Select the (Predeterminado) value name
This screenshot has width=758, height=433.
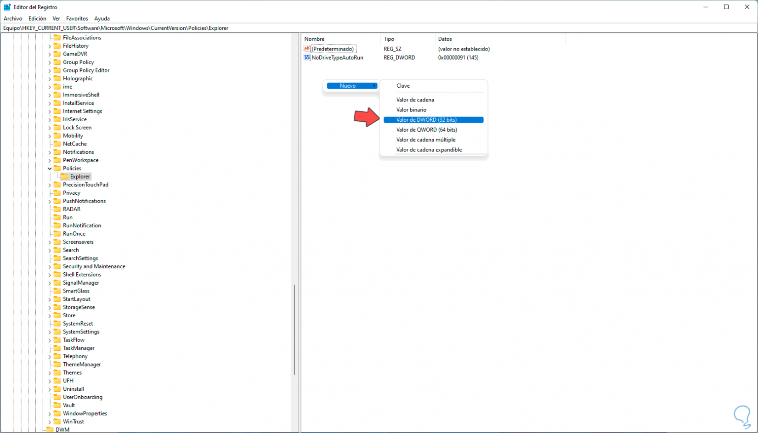tap(333, 49)
